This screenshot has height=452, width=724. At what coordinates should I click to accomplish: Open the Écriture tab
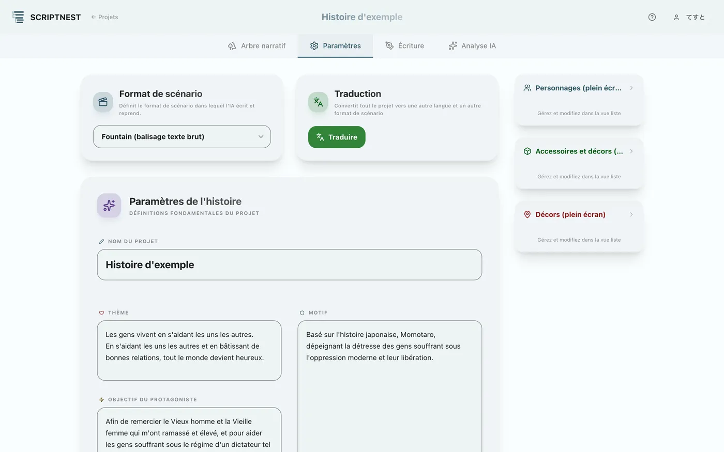pos(404,46)
